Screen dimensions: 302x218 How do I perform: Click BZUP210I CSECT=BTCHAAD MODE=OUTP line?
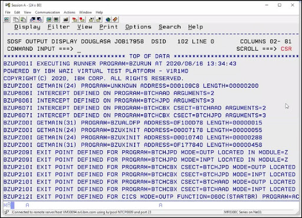[149, 182]
